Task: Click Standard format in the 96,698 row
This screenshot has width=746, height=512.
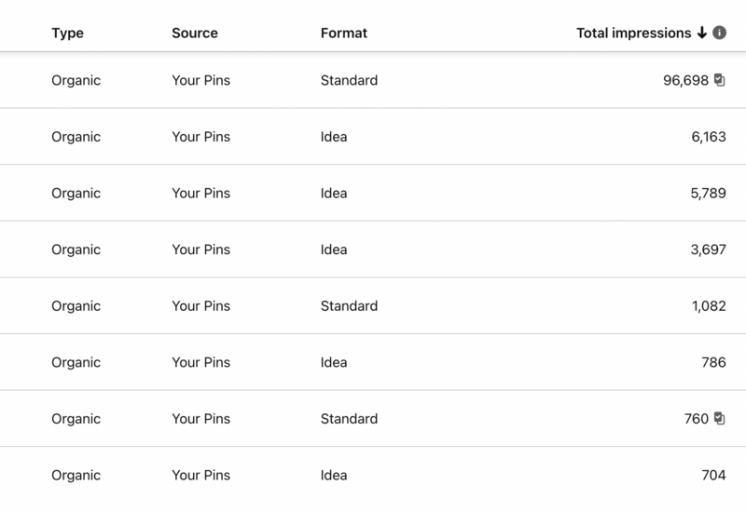Action: (349, 80)
